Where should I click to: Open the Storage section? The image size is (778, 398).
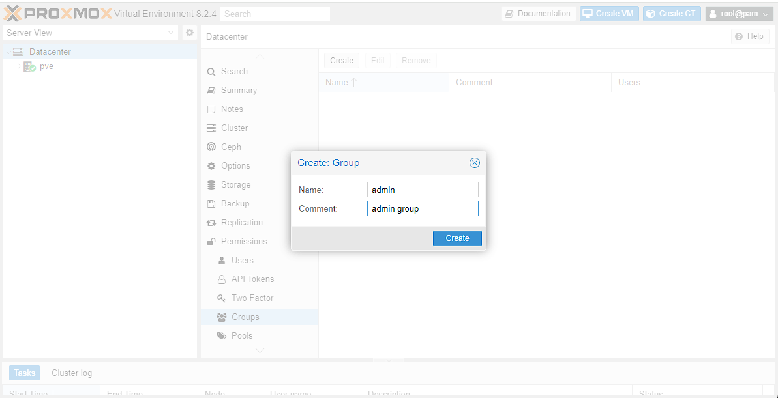click(x=235, y=185)
